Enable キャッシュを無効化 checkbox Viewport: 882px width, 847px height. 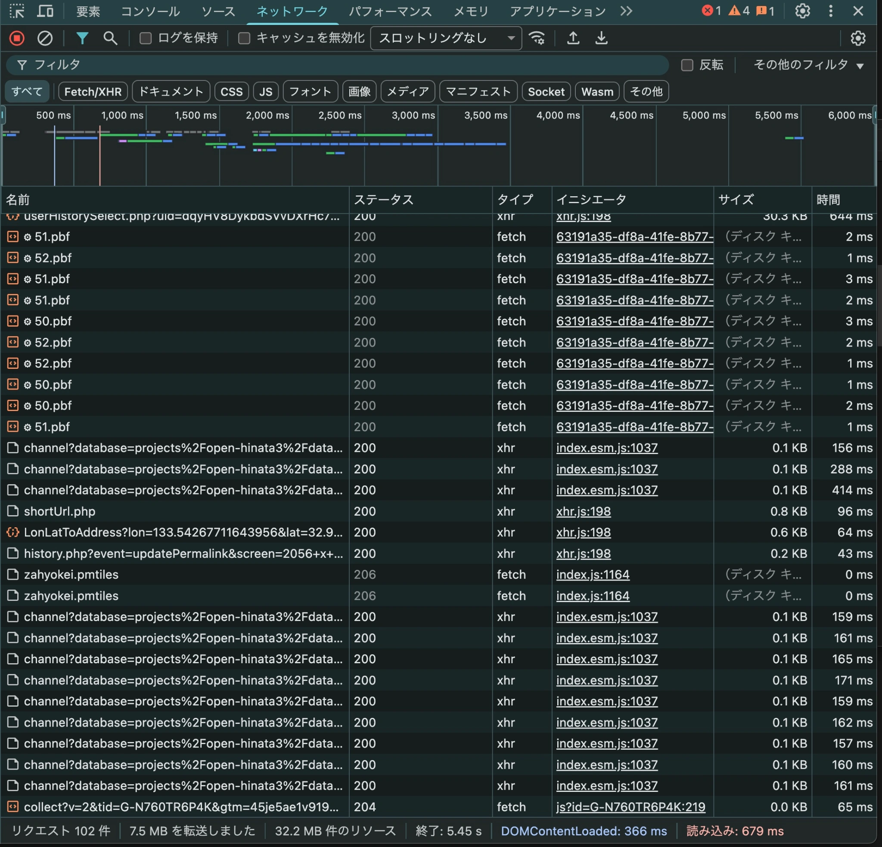pyautogui.click(x=244, y=38)
